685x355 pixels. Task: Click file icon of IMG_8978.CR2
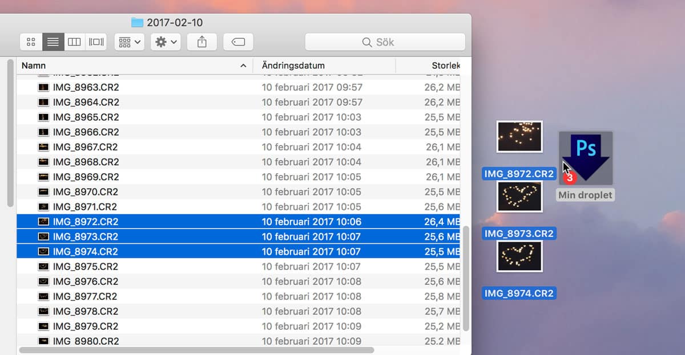pyautogui.click(x=43, y=311)
